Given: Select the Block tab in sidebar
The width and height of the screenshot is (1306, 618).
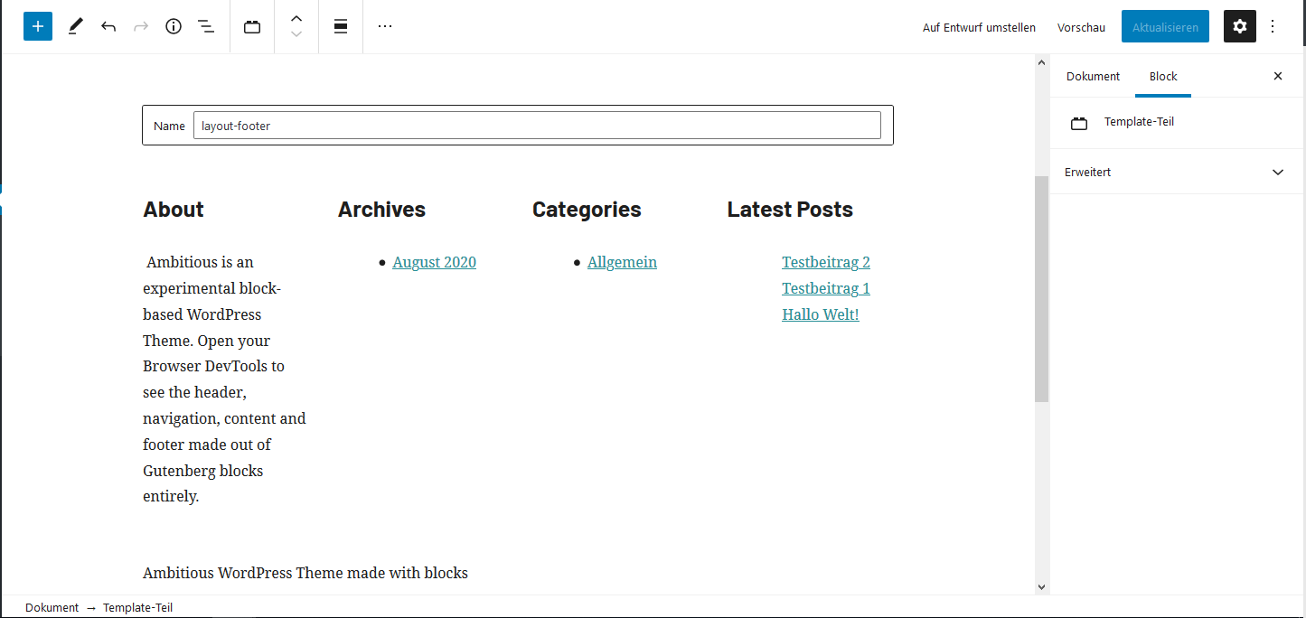Looking at the screenshot, I should point(1163,77).
